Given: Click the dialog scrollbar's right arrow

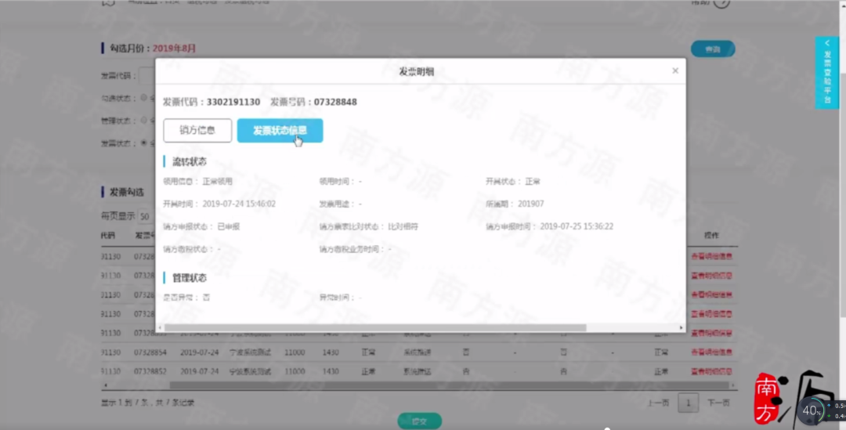Looking at the screenshot, I should (681, 327).
